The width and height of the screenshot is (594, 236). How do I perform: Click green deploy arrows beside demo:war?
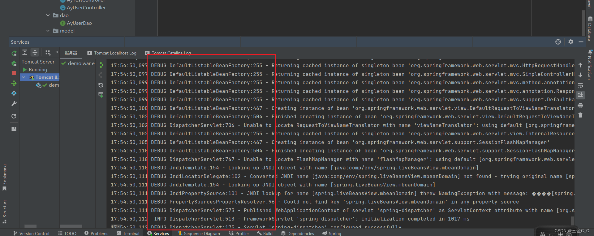click(101, 65)
